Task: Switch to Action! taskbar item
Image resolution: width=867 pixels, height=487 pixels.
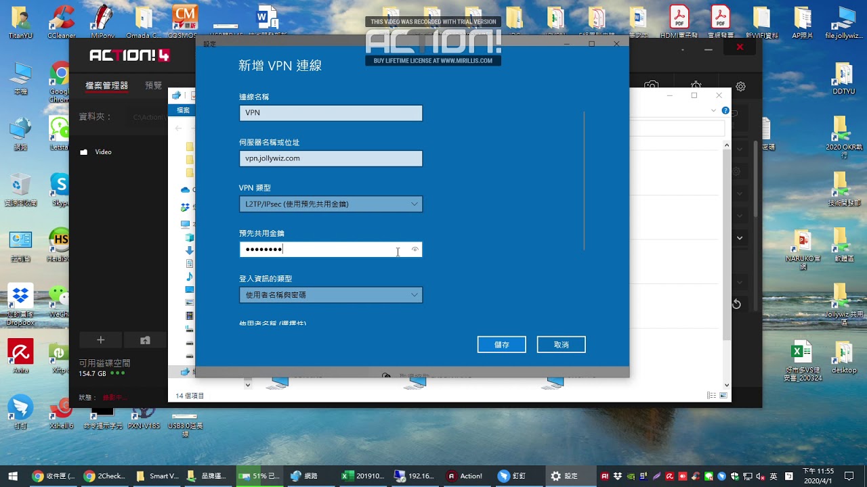Action: tap(465, 476)
